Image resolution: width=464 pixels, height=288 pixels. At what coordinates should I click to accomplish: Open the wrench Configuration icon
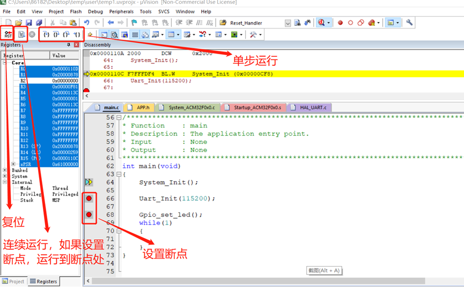(x=409, y=23)
